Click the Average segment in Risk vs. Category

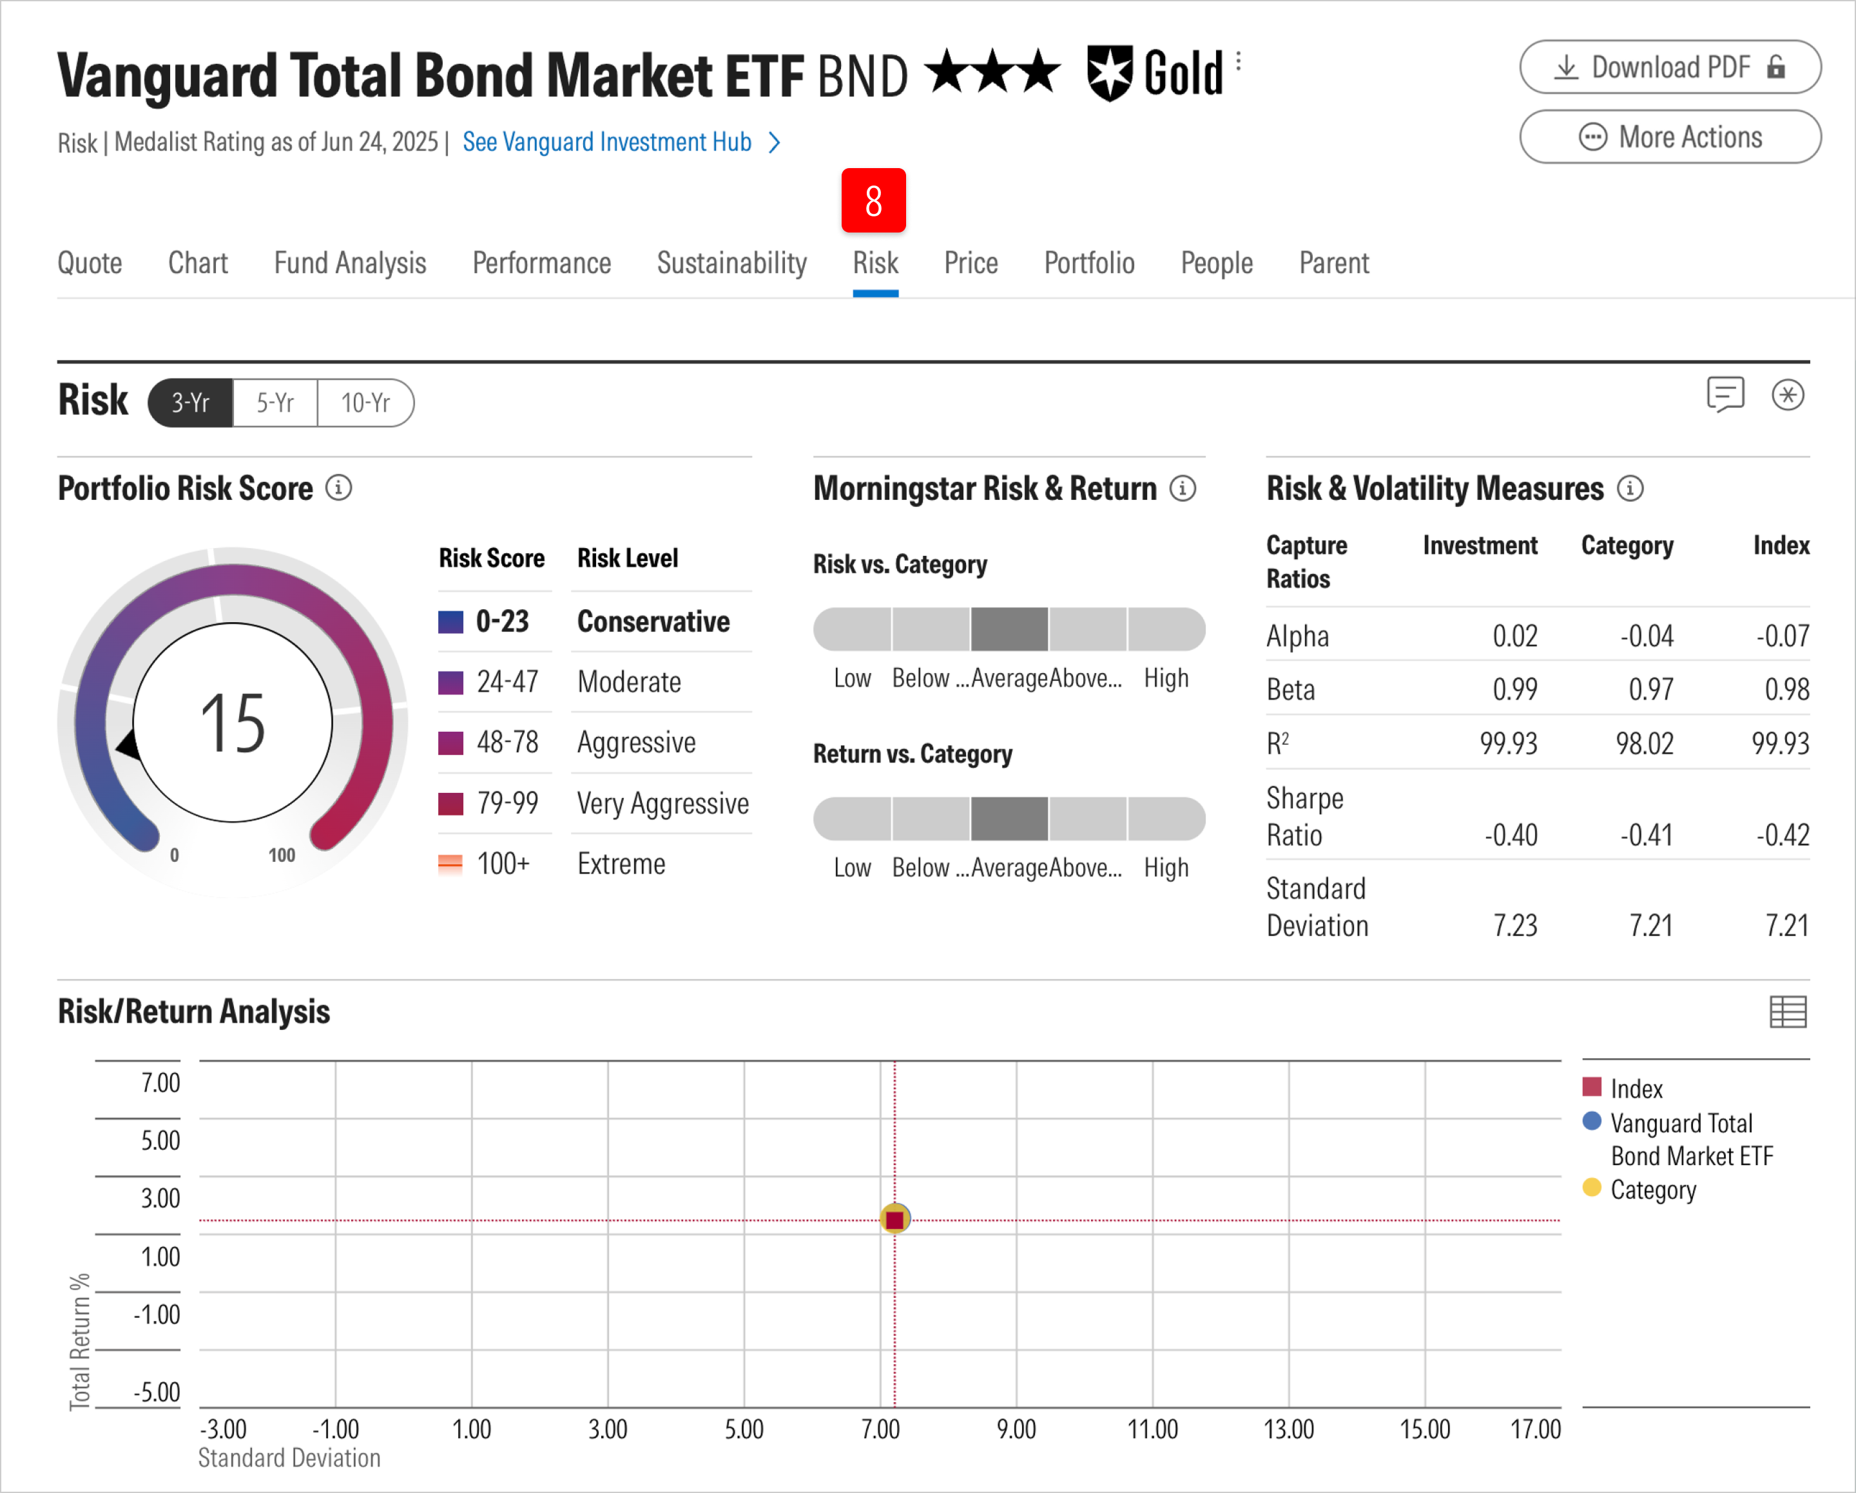point(1009,629)
